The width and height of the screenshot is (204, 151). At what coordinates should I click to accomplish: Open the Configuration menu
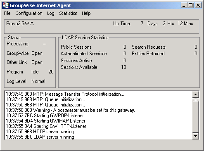(29, 13)
